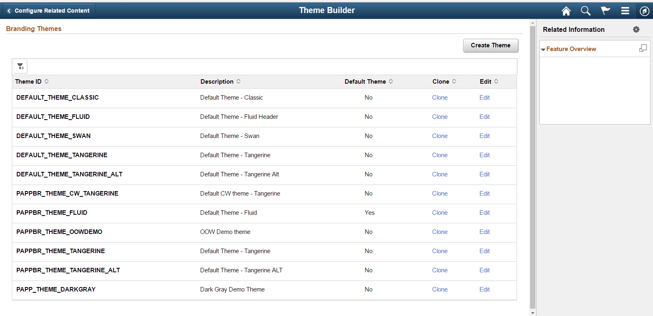Click 'Default Theme - Swan' description
This screenshot has width=653, height=316.
pos(230,136)
